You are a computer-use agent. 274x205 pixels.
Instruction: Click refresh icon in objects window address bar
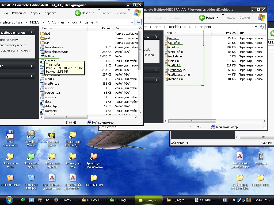point(262,27)
